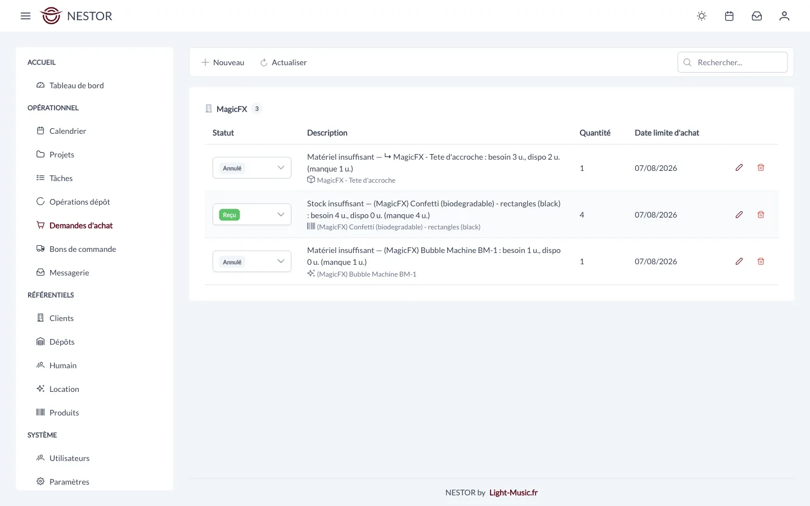This screenshot has height=506, width=810.
Task: Open Calendrier in the sidebar
Action: click(x=67, y=131)
